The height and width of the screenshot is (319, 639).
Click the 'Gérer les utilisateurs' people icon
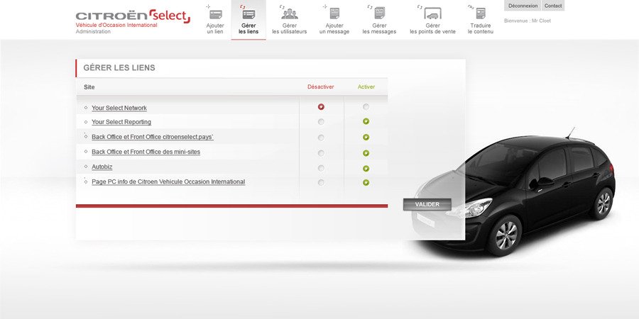pyautogui.click(x=289, y=13)
